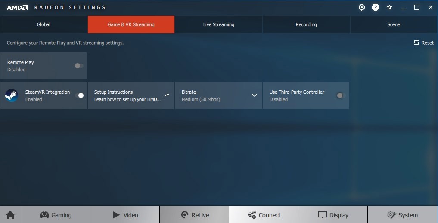Open the Bitrate Medium (50 Mbps) tile
Screen dimensions: 438x223
[x=211, y=95]
